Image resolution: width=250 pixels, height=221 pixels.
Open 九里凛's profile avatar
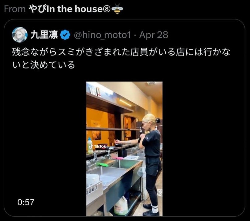coord(19,35)
